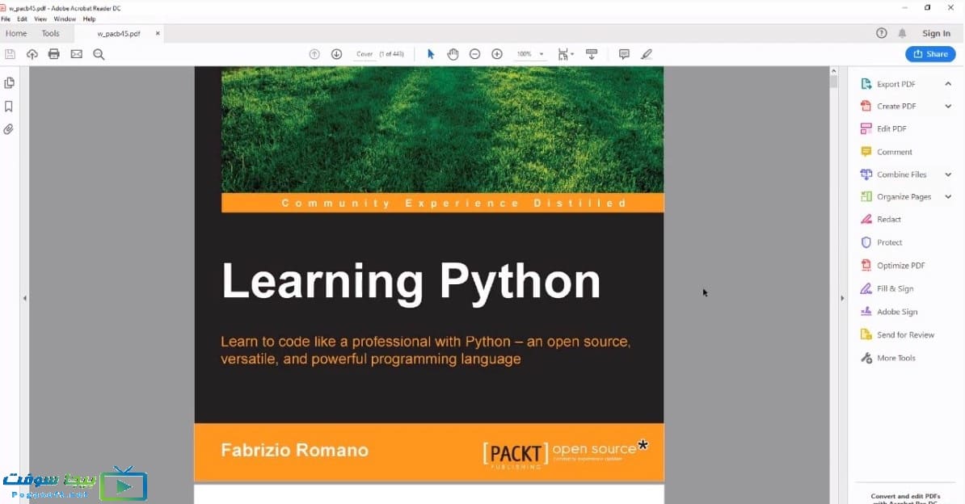Open Page Thumbnails panel icon
The width and height of the screenshot is (965, 504).
click(9, 82)
